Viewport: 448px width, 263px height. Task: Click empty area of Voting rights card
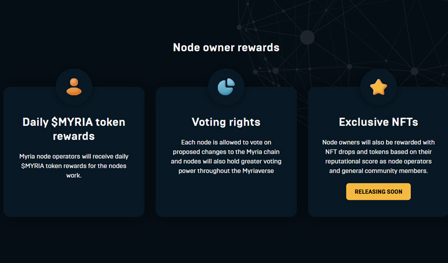pyautogui.click(x=227, y=196)
